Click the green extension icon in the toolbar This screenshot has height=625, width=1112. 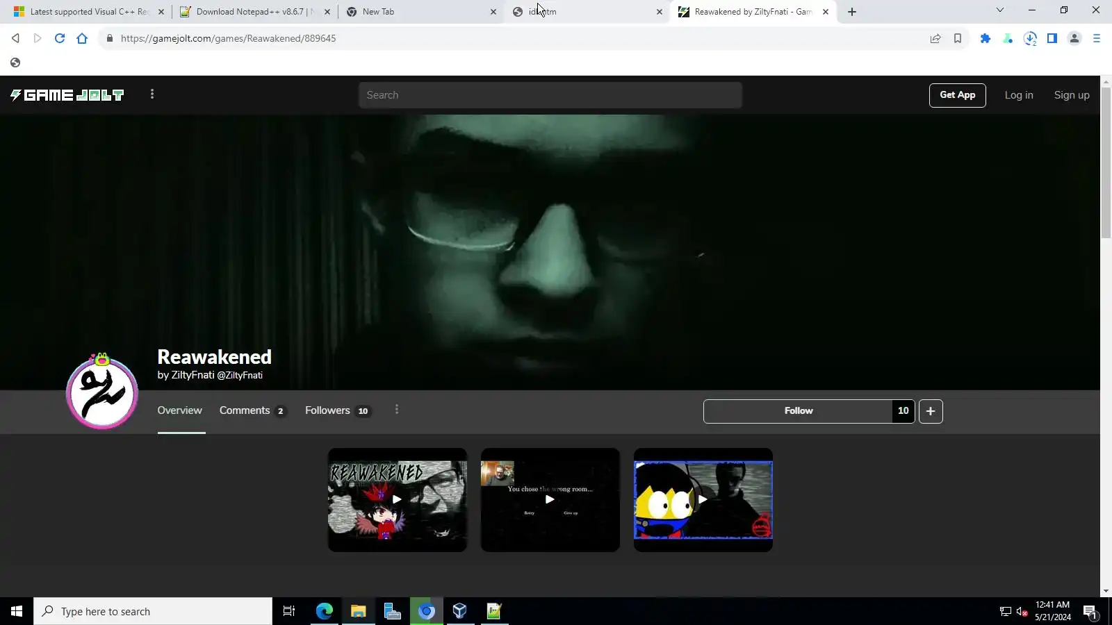(1008, 38)
